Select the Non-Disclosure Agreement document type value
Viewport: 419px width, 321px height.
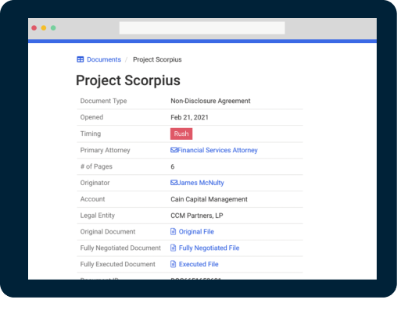pyautogui.click(x=210, y=101)
